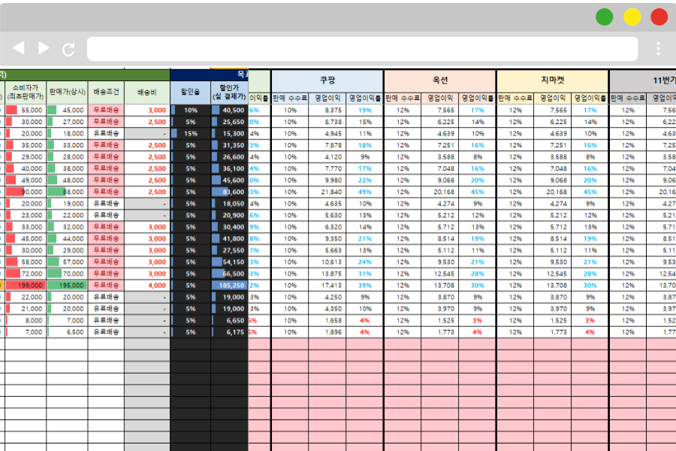676x451 pixels.
Task: Select the discounted price cell 20,900
Action: click(229, 215)
